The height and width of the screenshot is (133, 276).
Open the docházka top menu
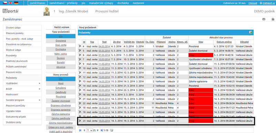(x=124, y=3)
